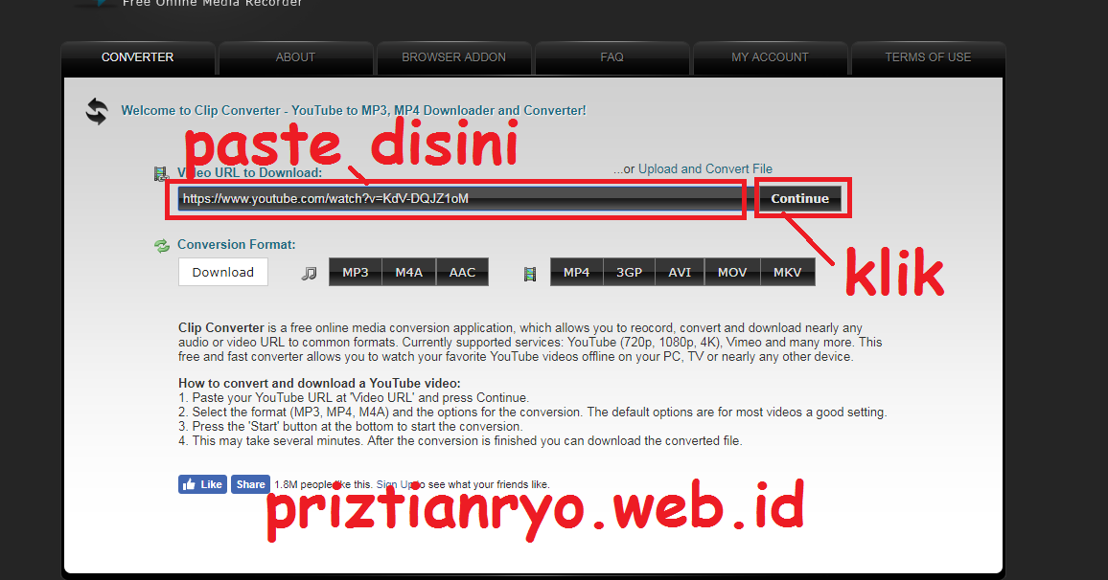Click the 'How to convert and download' heading

click(318, 383)
